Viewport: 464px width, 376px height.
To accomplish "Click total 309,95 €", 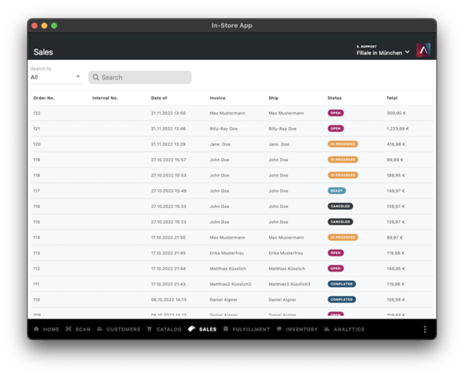I will tap(396, 113).
